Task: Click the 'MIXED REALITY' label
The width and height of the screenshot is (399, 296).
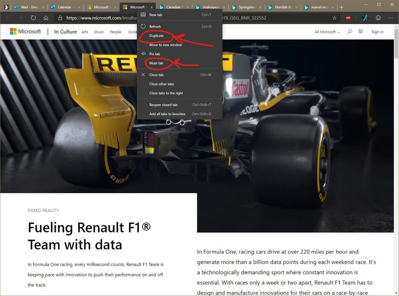Action: 43,210
